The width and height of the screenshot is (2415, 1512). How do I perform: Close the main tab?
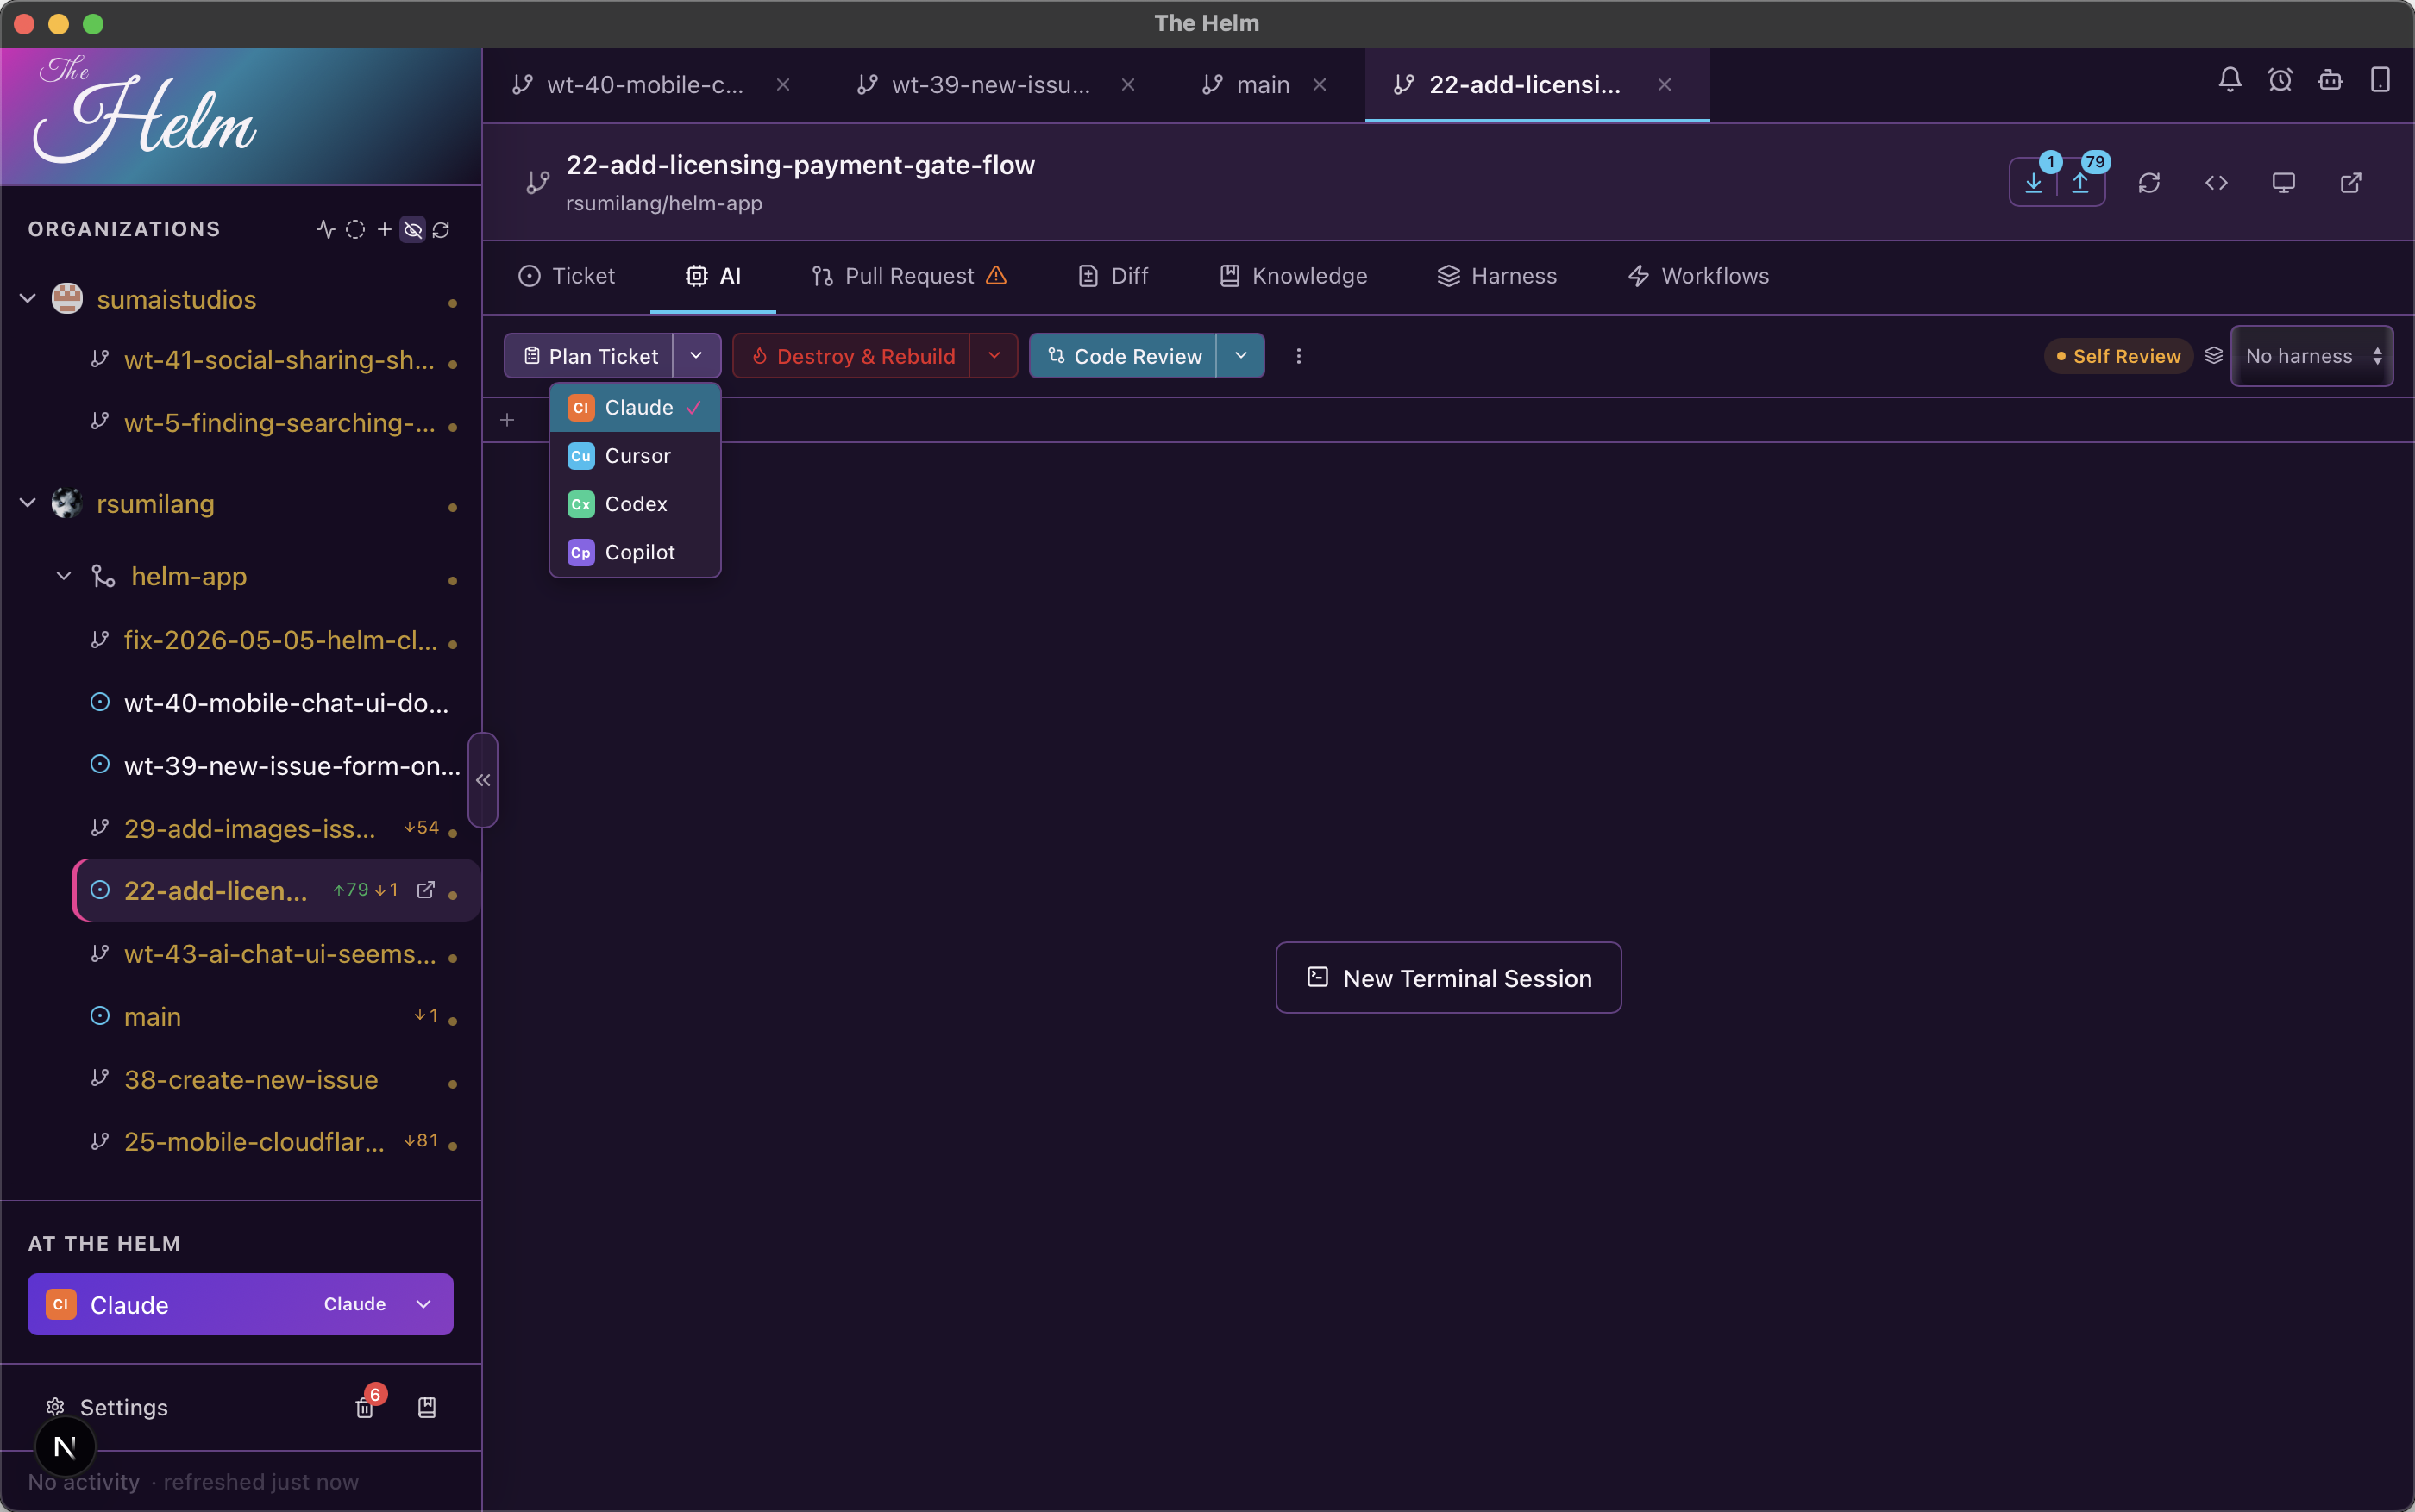(1320, 85)
